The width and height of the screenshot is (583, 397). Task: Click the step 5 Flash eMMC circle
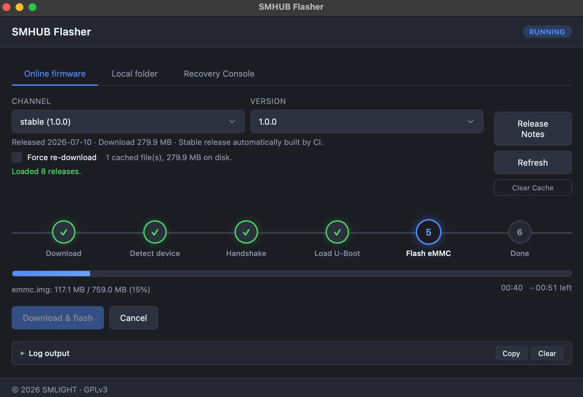(x=429, y=232)
